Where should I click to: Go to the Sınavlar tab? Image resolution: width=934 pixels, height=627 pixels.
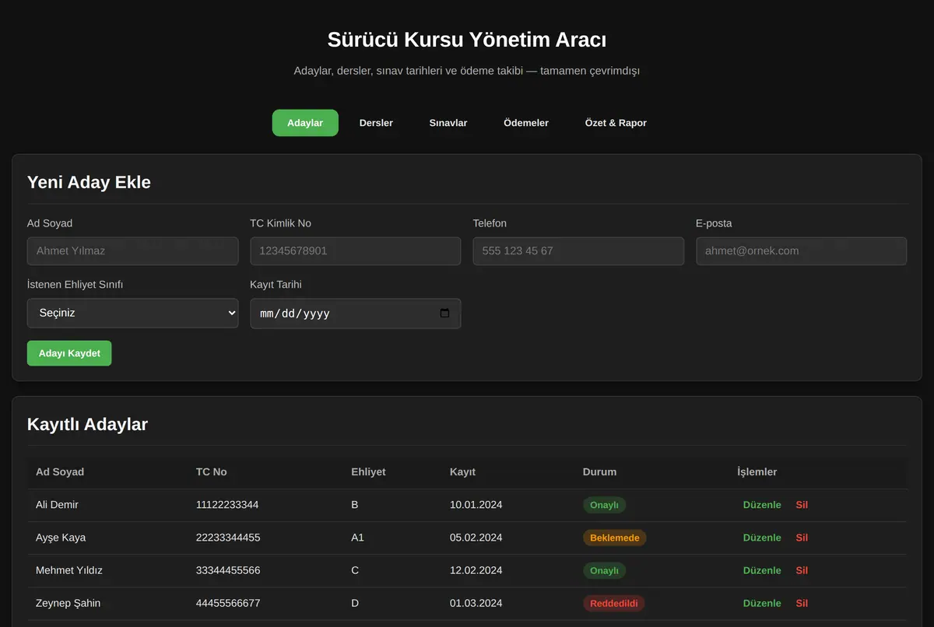[x=448, y=123]
